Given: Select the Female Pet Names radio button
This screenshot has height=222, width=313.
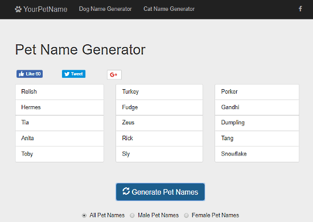Looking at the screenshot, I should coord(186,215).
